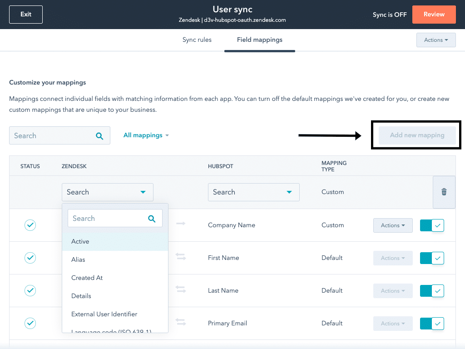Focus the Search field inside the Zendesk dropdown
Viewport: 465px width, 349px height.
click(x=115, y=219)
